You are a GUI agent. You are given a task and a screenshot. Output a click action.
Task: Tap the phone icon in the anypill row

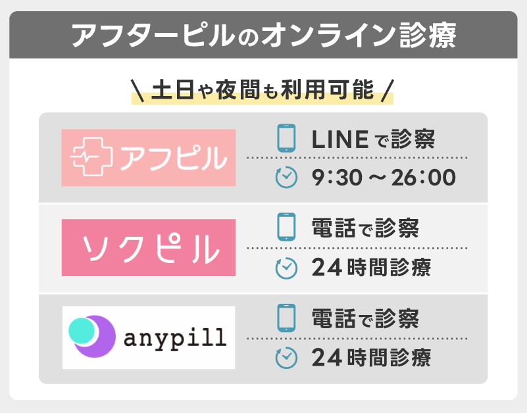point(286,318)
